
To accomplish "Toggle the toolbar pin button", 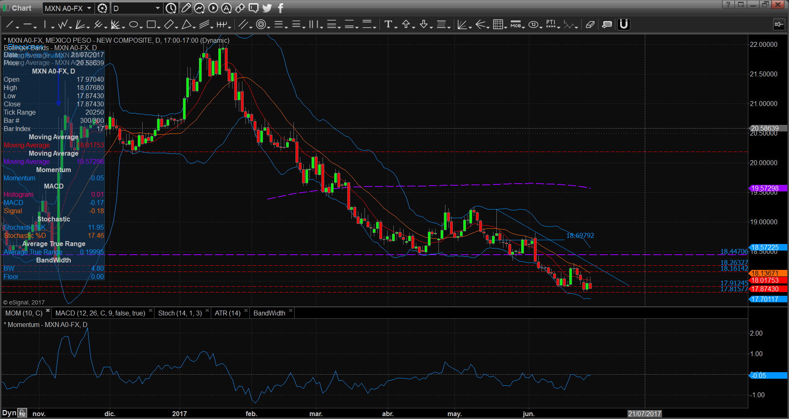I will pyautogui.click(x=778, y=25).
